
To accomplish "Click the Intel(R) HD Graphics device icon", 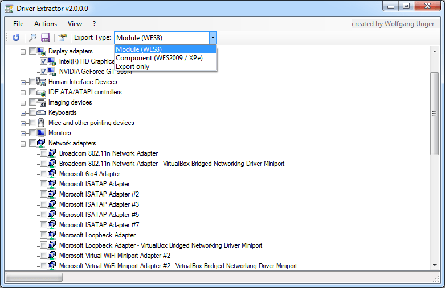I will point(52,61).
